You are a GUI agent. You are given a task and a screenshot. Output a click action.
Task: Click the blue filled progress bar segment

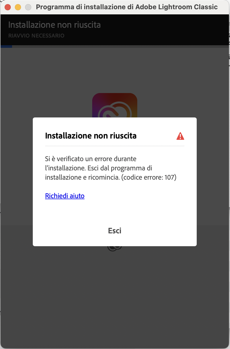[x=6, y=47]
